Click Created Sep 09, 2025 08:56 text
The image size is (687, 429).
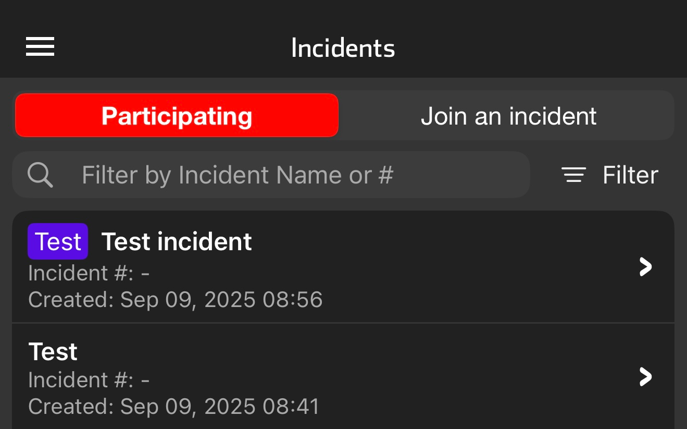176,300
